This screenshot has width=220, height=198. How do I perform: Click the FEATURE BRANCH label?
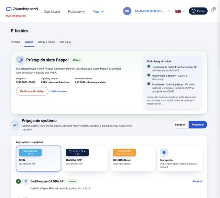tap(15, 16)
